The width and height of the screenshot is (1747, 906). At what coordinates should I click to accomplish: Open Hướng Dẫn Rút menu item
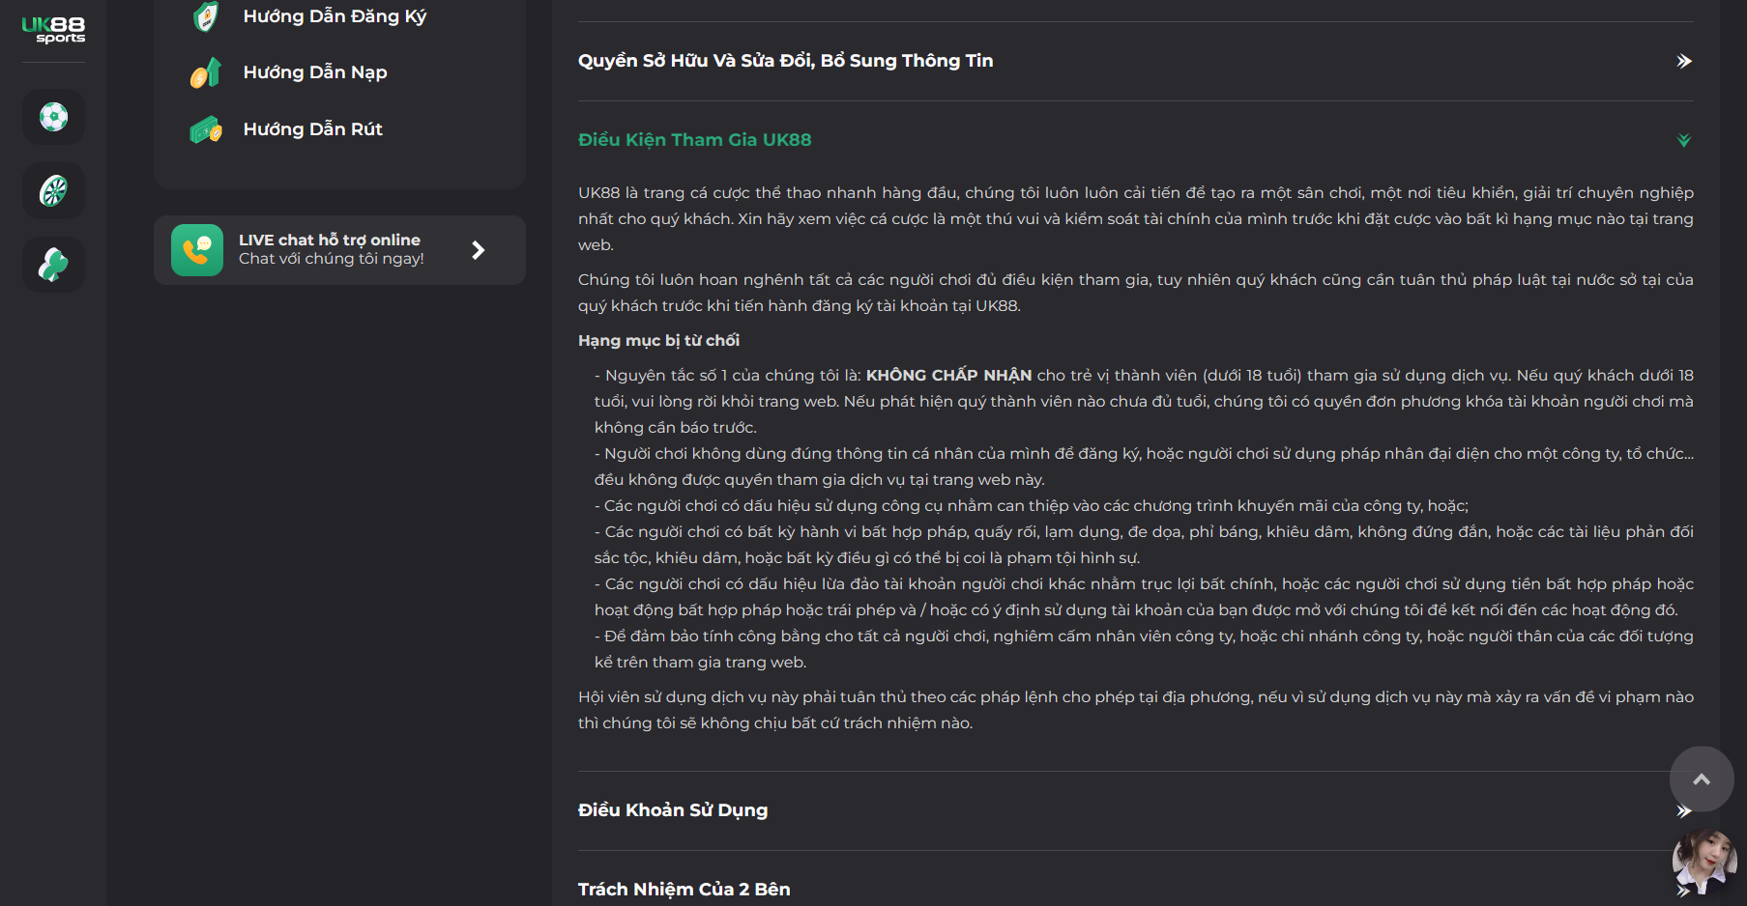313,129
